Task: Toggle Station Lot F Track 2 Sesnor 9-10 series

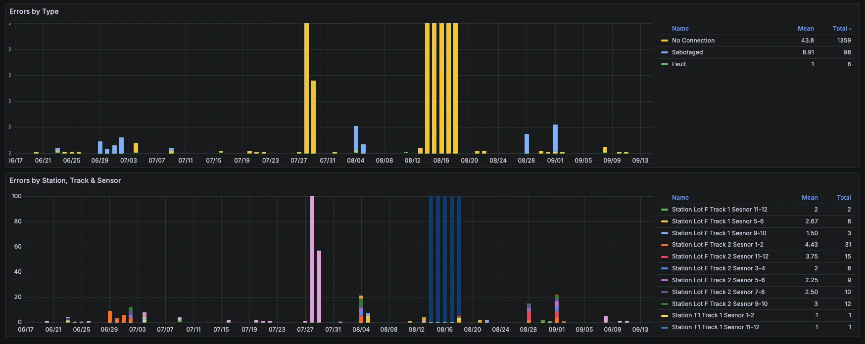Action: pos(720,304)
